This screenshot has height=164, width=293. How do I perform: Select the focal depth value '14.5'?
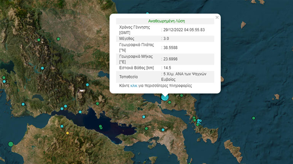tap(167, 68)
